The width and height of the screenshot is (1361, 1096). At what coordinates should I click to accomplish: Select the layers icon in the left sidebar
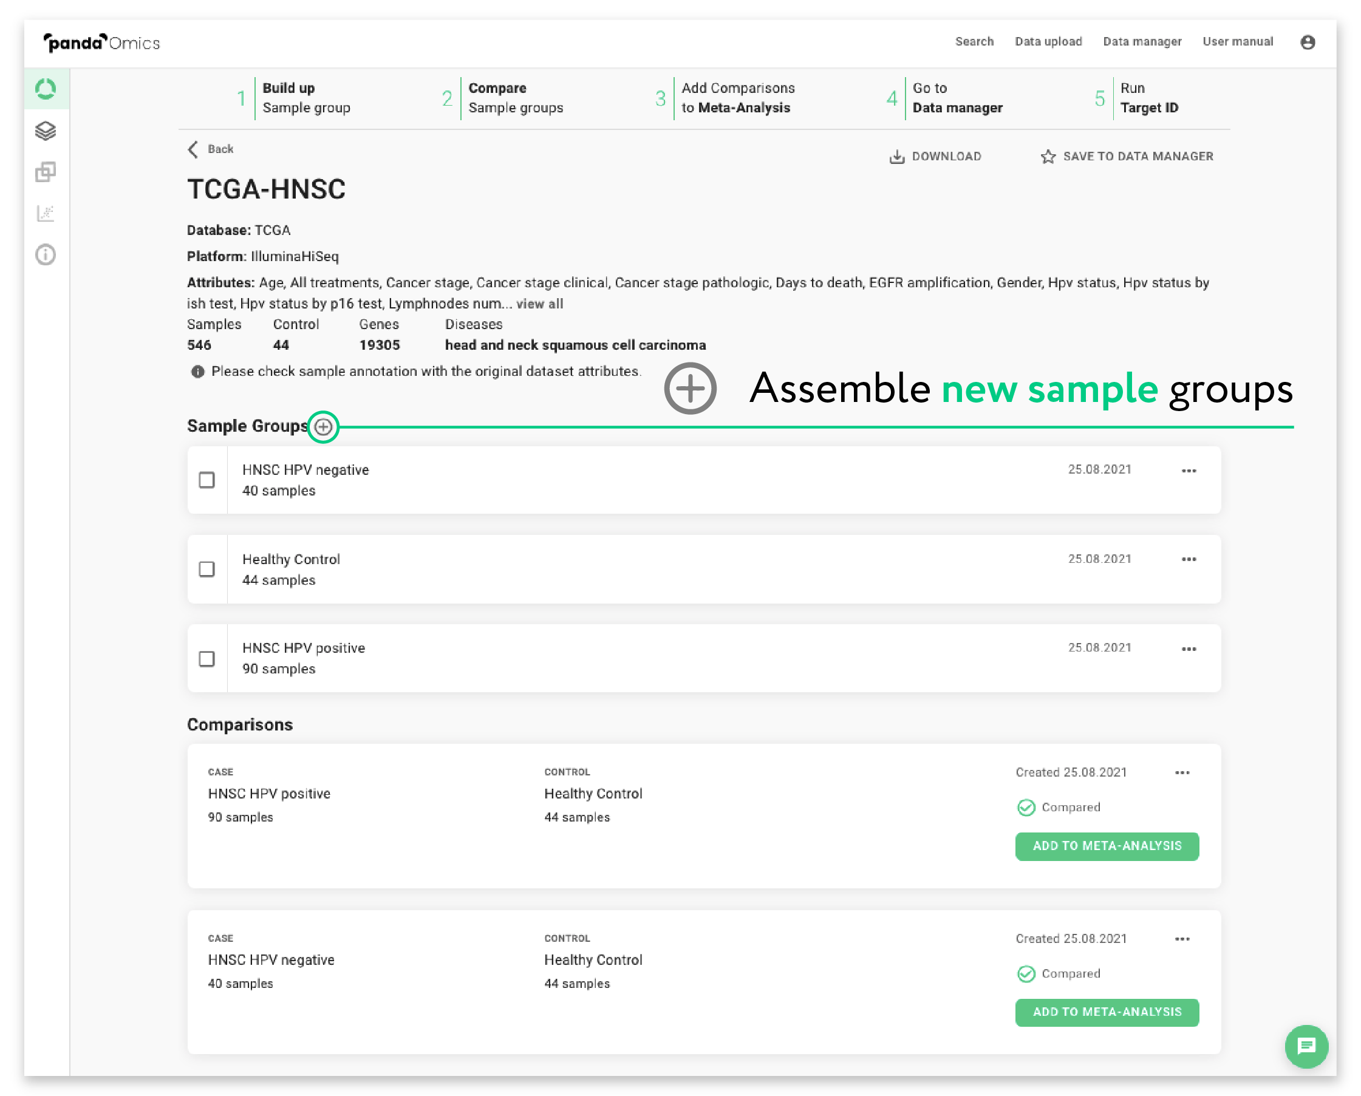point(45,131)
